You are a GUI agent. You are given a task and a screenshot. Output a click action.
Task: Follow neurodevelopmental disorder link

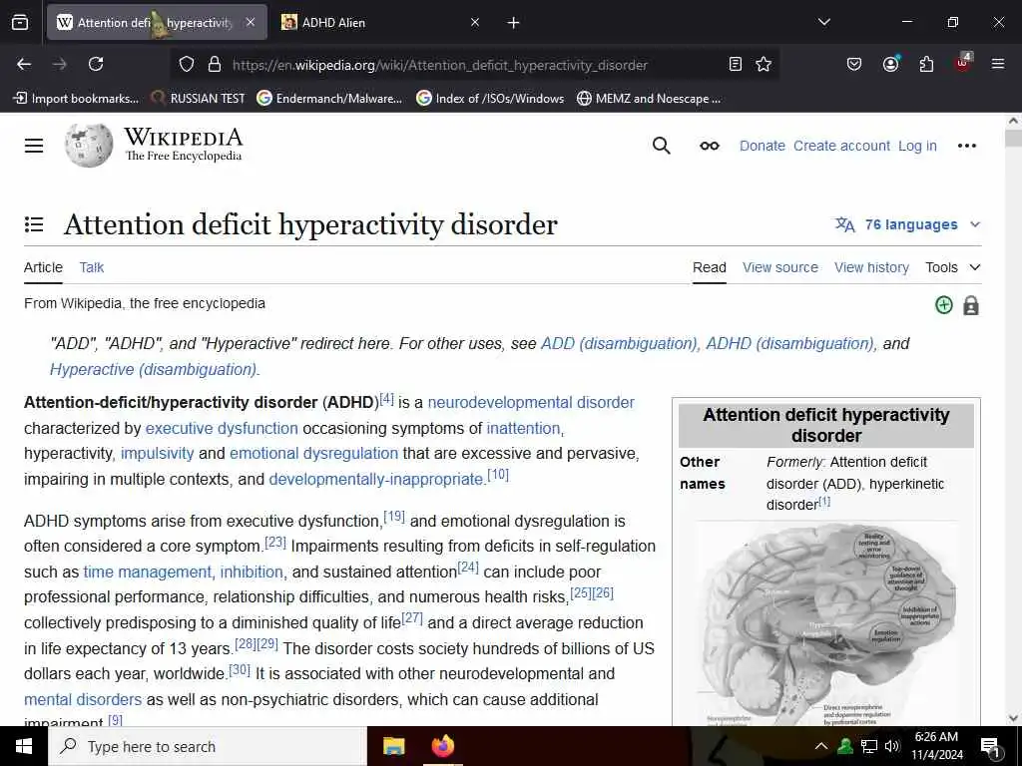point(531,403)
